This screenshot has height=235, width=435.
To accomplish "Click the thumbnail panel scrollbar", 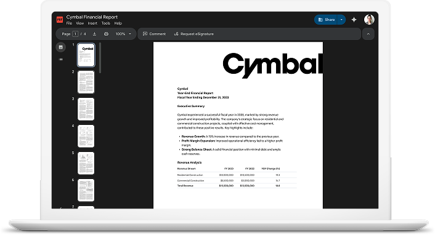I will point(100,58).
